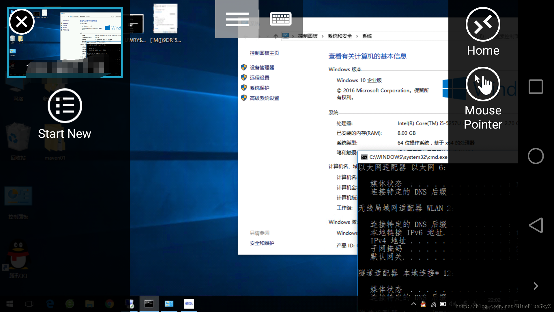The height and width of the screenshot is (312, 554).
Task: Open the Windows Start button
Action: click(x=10, y=304)
